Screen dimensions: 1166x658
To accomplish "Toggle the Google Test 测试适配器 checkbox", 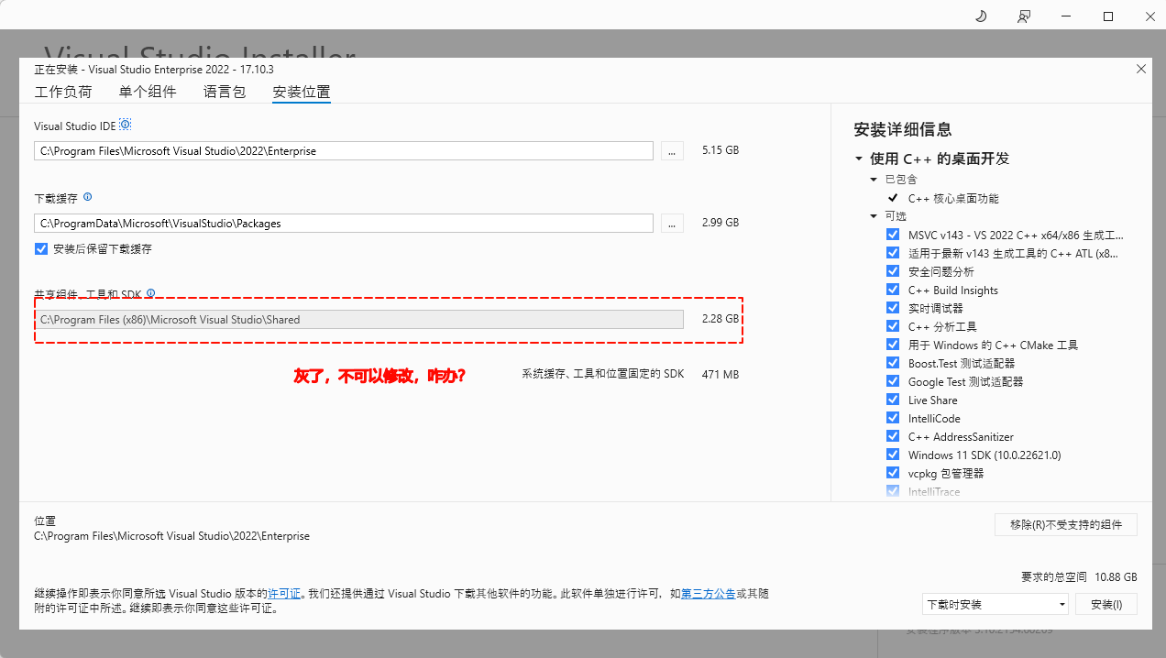I will point(893,381).
